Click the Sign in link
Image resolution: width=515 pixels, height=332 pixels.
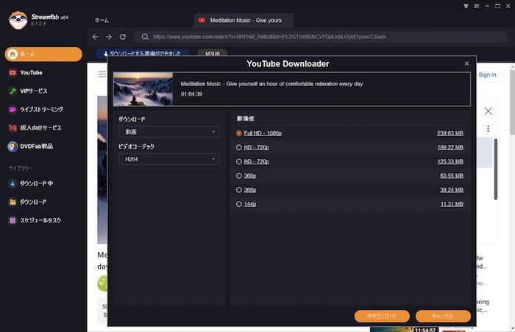(x=487, y=74)
